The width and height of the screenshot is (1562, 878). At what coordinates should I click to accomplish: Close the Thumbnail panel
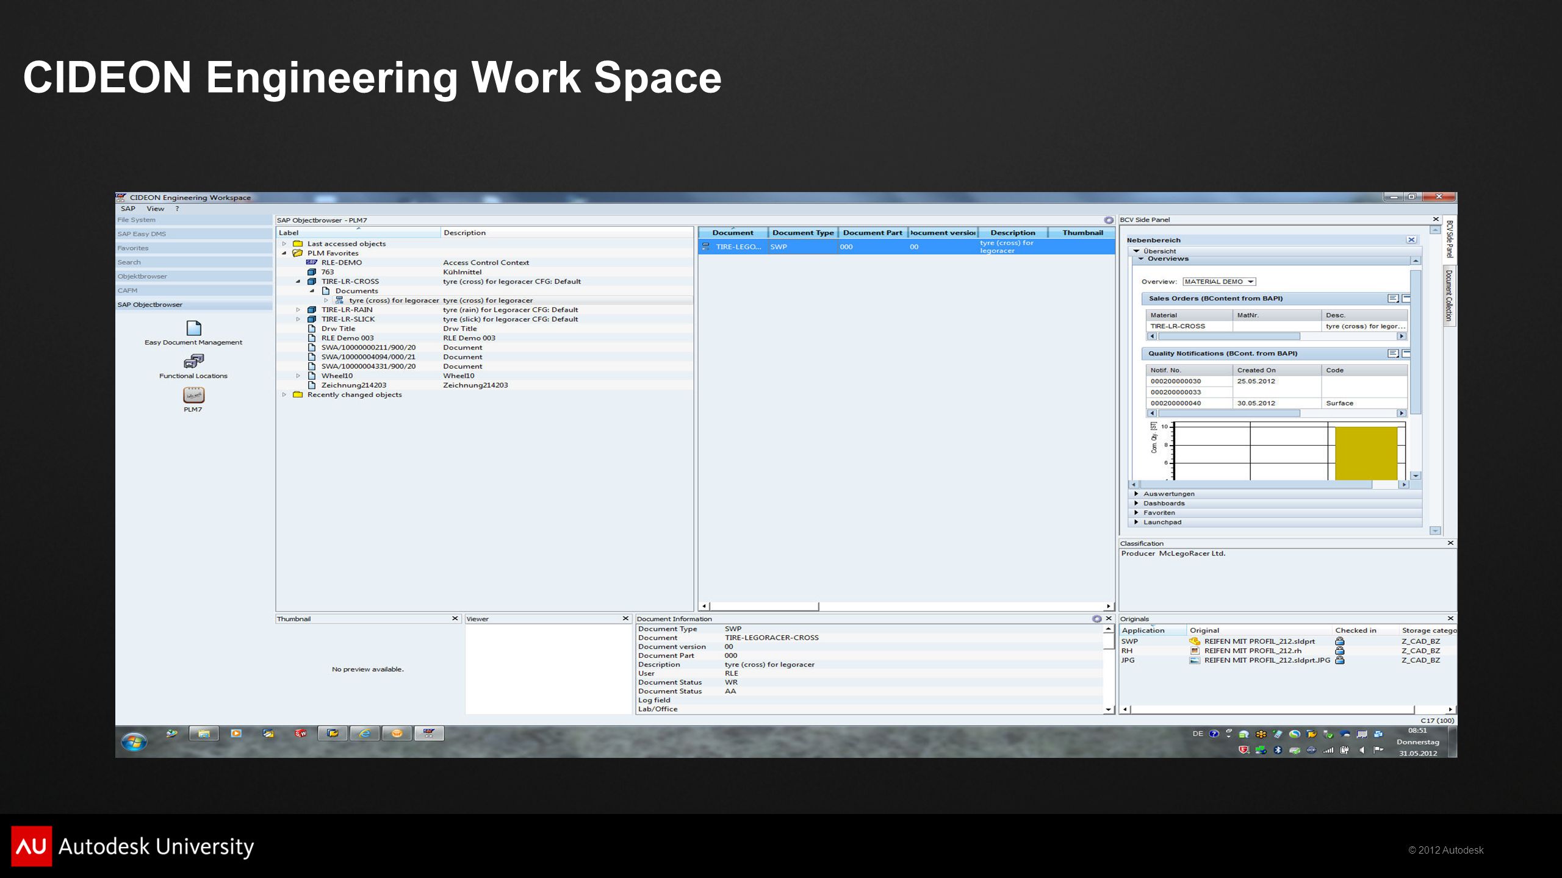[x=455, y=618]
